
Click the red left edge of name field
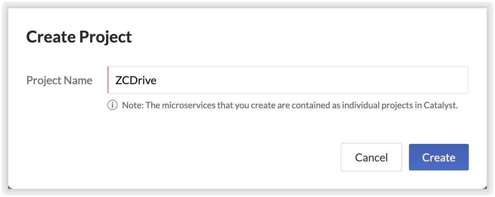(x=108, y=80)
